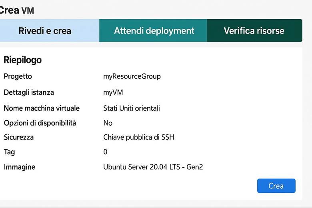
Task: Click the Opzioni di disponibilità label
Action: 40,123
